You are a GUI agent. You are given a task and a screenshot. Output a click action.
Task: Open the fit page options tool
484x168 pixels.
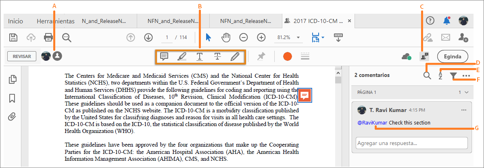coord(317,37)
